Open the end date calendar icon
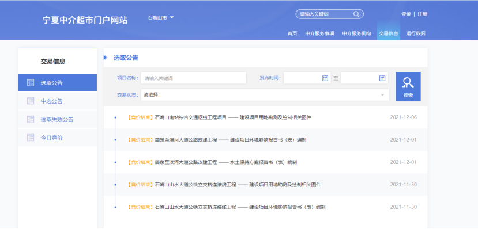Viewport: 478px width, 229px height. click(x=382, y=78)
